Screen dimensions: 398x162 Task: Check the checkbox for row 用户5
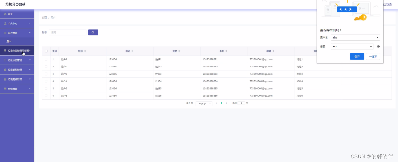pos(46,89)
